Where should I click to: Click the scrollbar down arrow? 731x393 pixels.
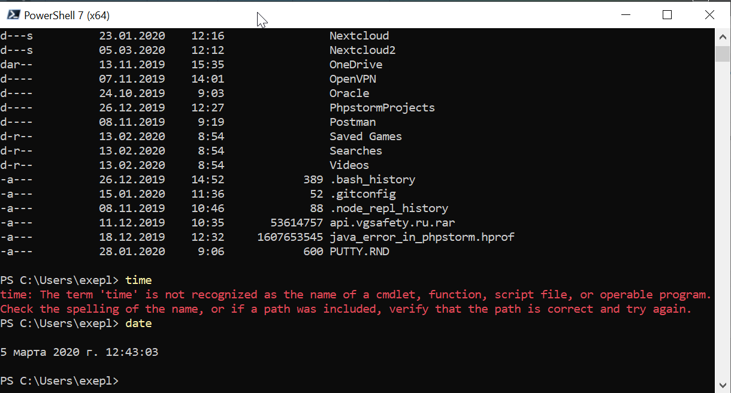tap(723, 384)
